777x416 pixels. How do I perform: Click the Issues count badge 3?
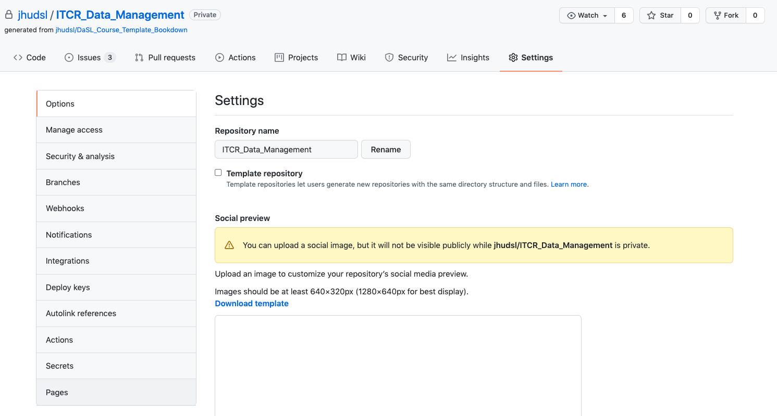pos(109,58)
